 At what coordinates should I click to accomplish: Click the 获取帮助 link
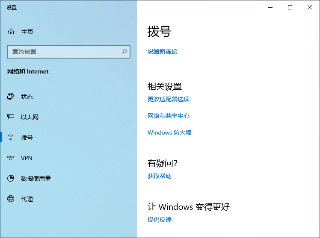[x=160, y=176]
